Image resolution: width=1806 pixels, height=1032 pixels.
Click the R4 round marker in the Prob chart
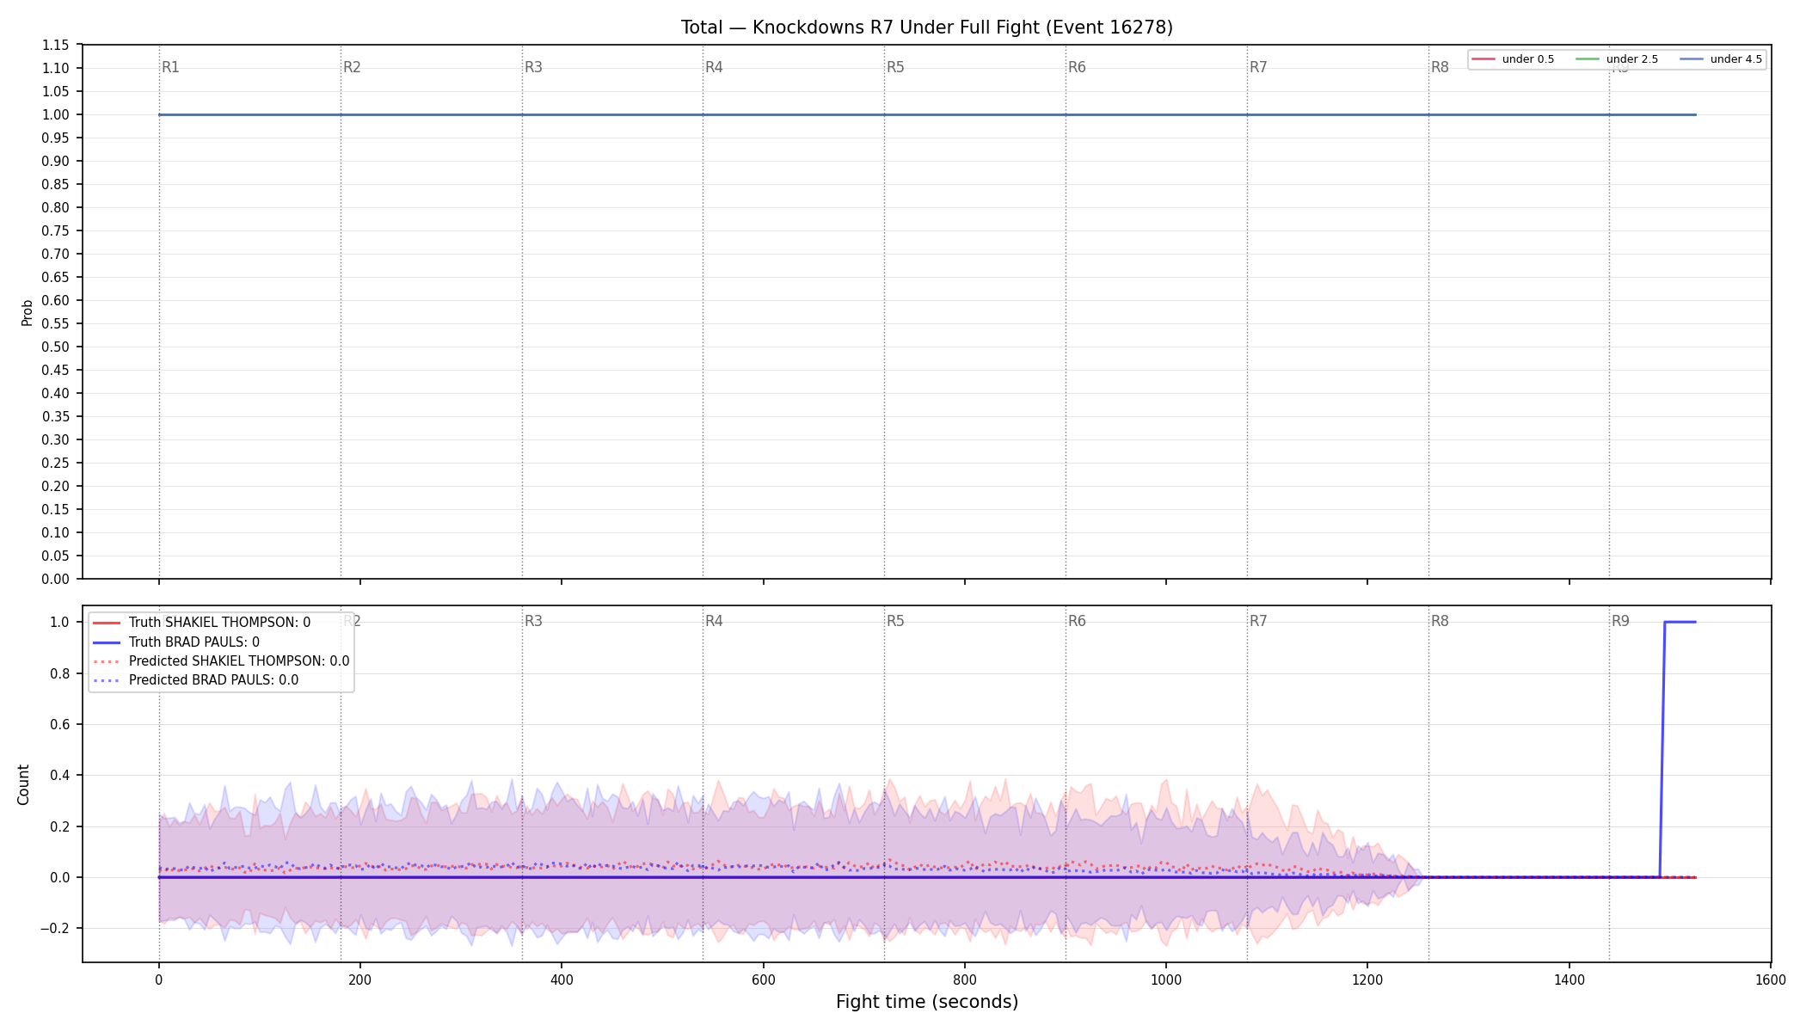(x=714, y=67)
